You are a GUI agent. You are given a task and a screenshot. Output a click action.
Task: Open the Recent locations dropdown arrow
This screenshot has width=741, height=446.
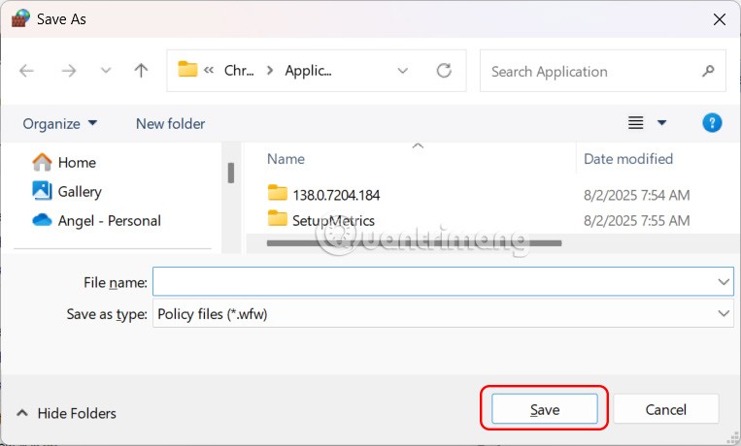[x=106, y=71]
